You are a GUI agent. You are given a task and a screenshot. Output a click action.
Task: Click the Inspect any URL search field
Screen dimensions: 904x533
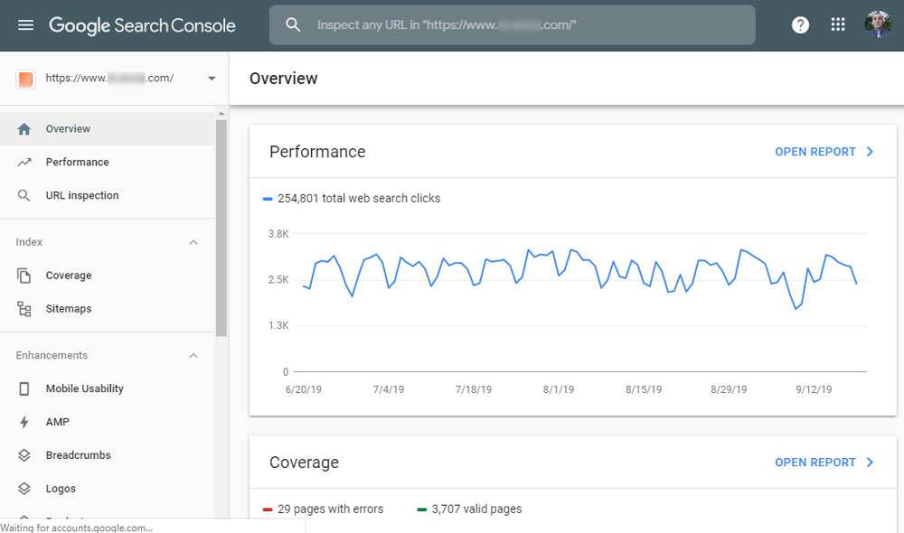pos(512,24)
